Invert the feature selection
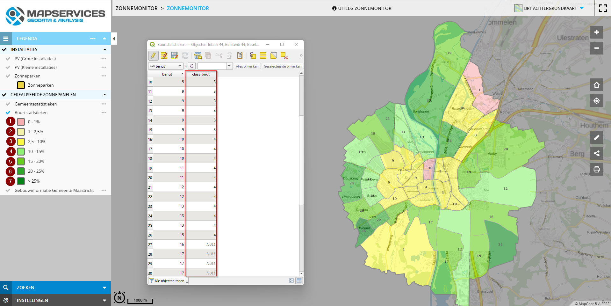This screenshot has width=611, height=306. click(x=274, y=55)
